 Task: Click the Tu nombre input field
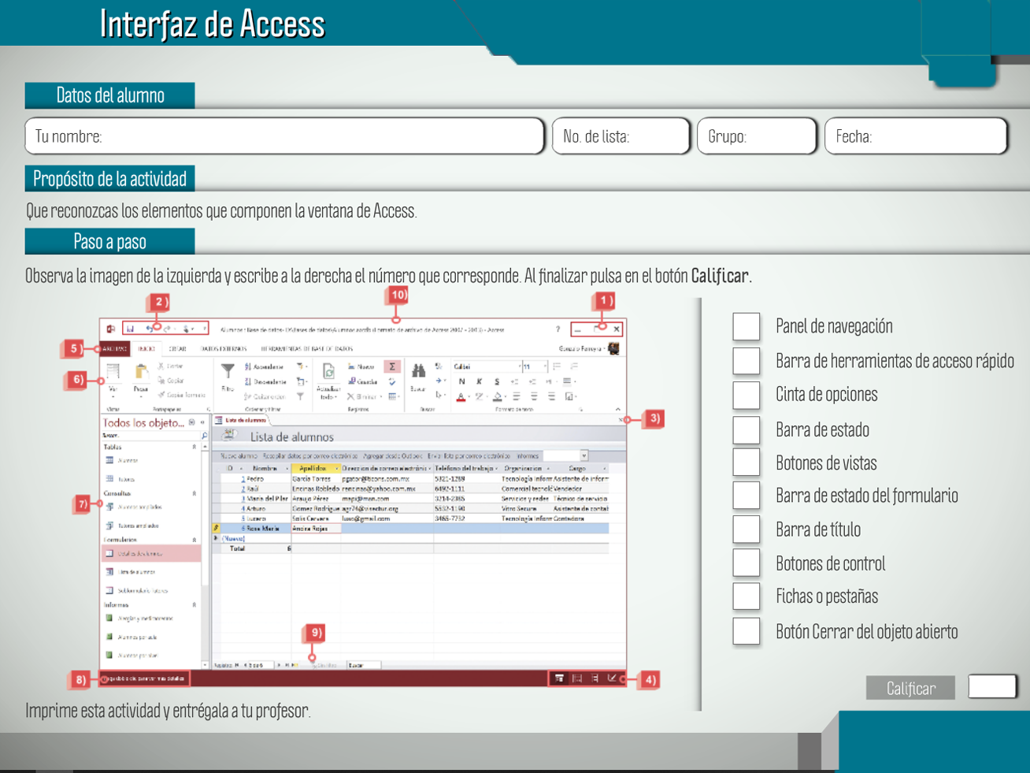pos(284,136)
